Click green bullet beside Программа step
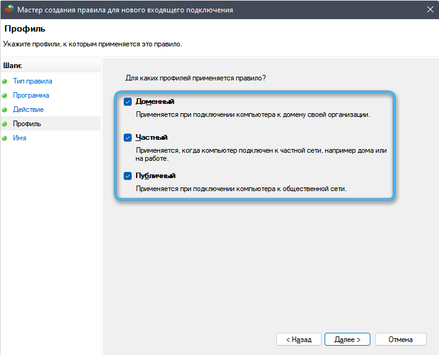 click(5, 96)
